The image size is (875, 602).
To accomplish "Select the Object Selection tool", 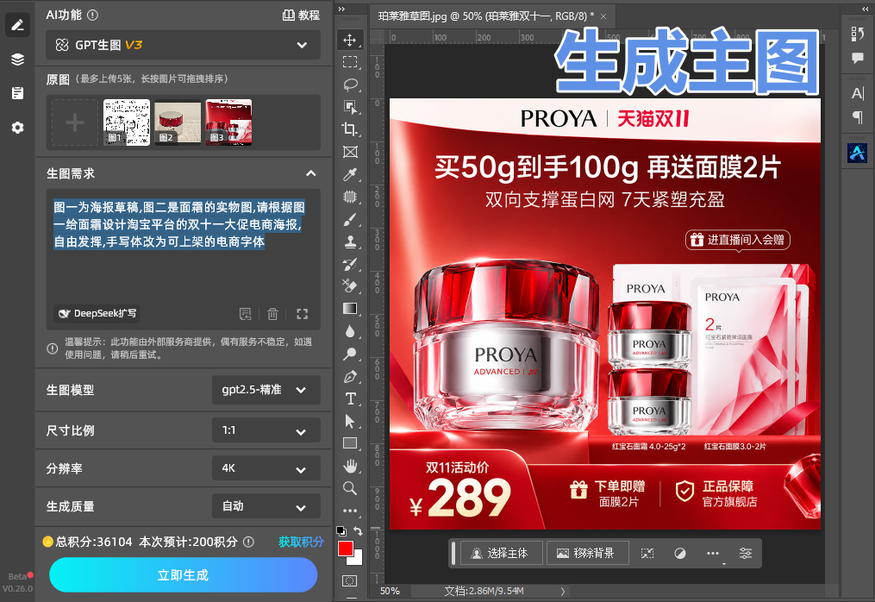I will (350, 107).
